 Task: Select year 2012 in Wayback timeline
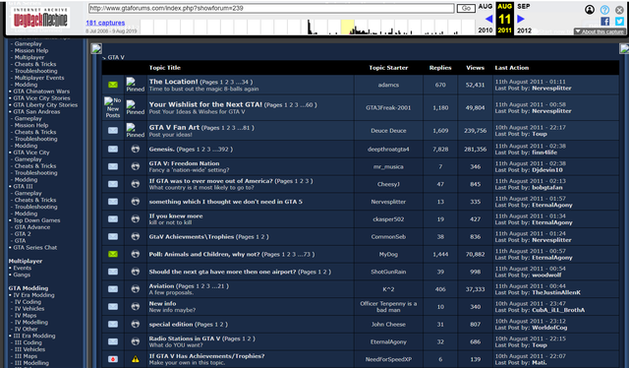pos(524,31)
